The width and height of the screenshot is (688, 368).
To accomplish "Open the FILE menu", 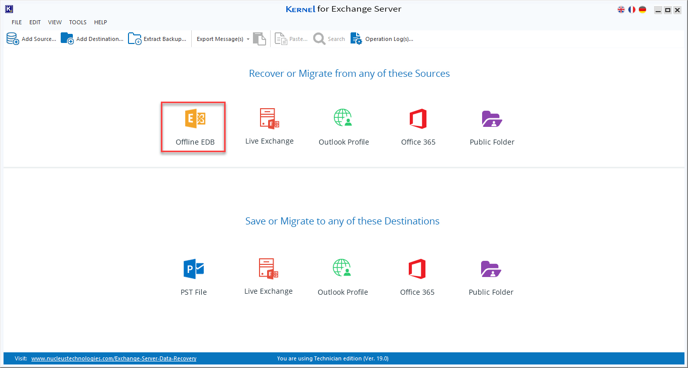I will click(x=17, y=22).
